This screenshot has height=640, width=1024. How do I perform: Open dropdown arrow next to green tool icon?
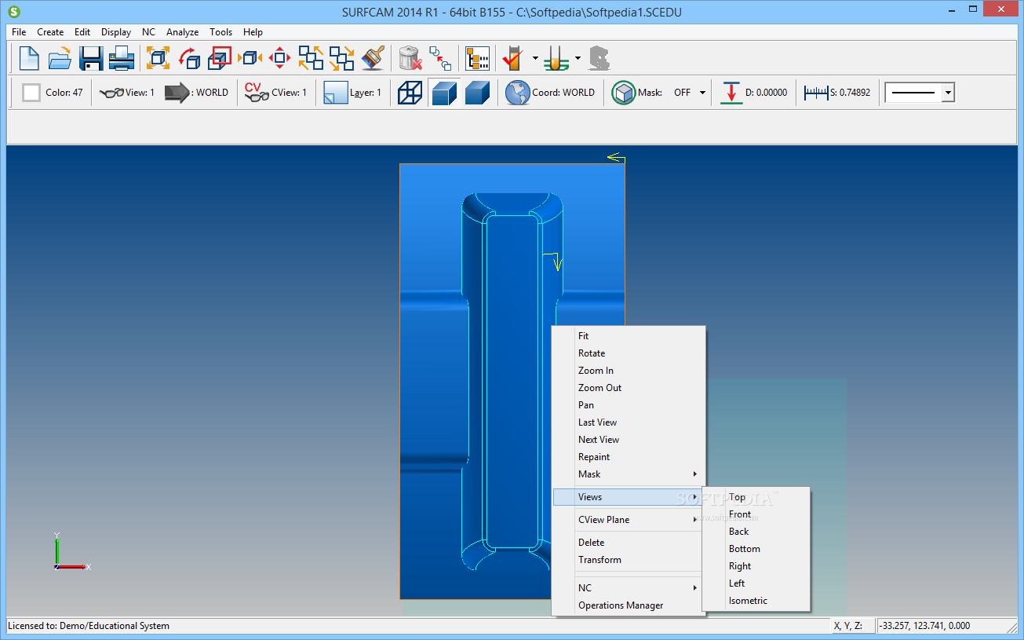pos(578,58)
